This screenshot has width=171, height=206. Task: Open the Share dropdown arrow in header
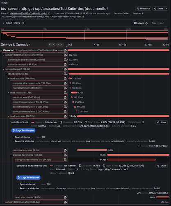tap(166, 9)
